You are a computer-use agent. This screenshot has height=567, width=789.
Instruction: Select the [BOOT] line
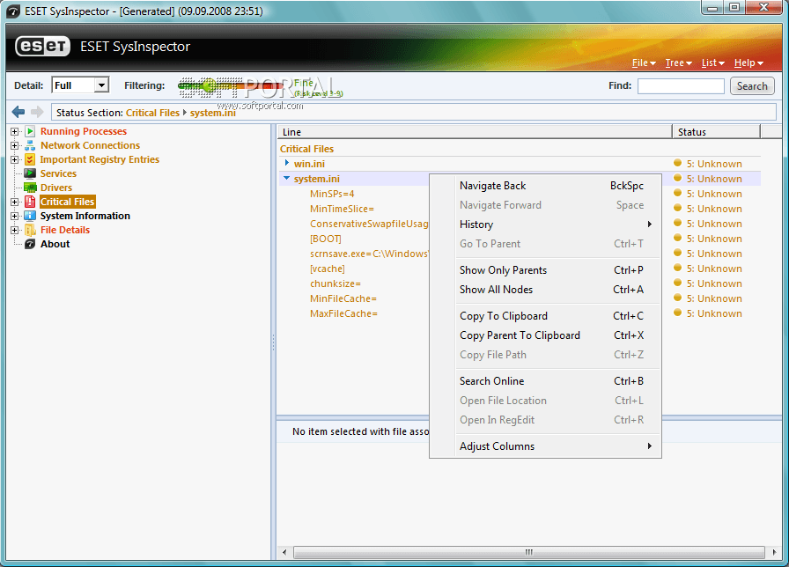point(325,239)
